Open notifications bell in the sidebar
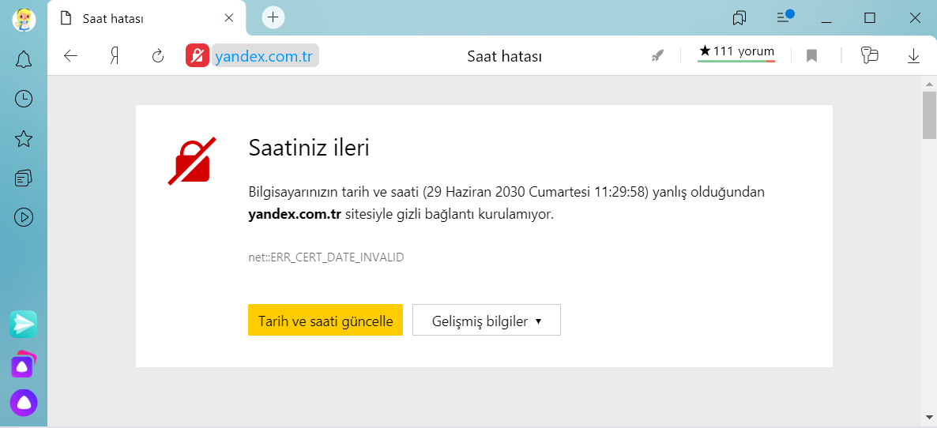Viewport: 937px width, 428px height. tap(23, 60)
